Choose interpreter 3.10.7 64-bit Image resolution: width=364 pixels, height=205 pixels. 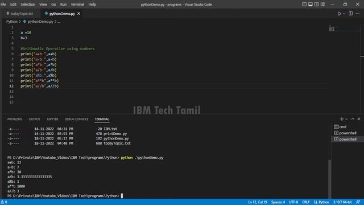(342, 202)
